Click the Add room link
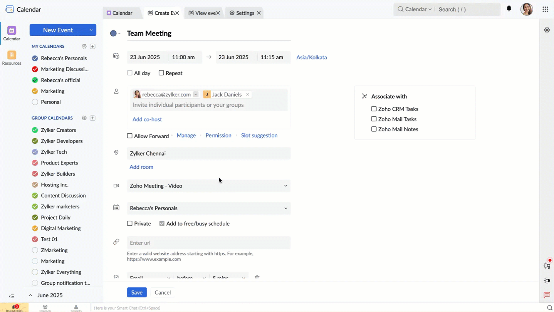554x312 pixels. tap(141, 167)
